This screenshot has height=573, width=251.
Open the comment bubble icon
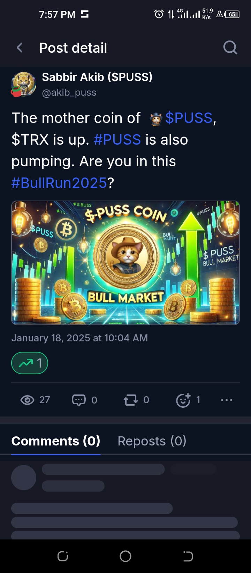[x=78, y=400]
